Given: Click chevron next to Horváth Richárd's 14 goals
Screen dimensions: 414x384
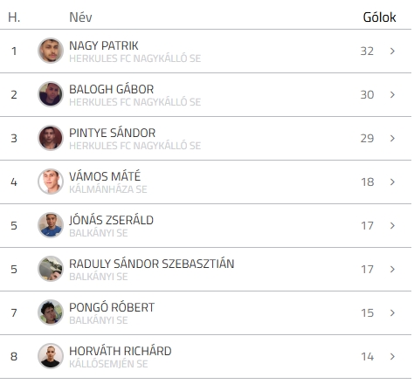Looking at the screenshot, I should point(392,356).
